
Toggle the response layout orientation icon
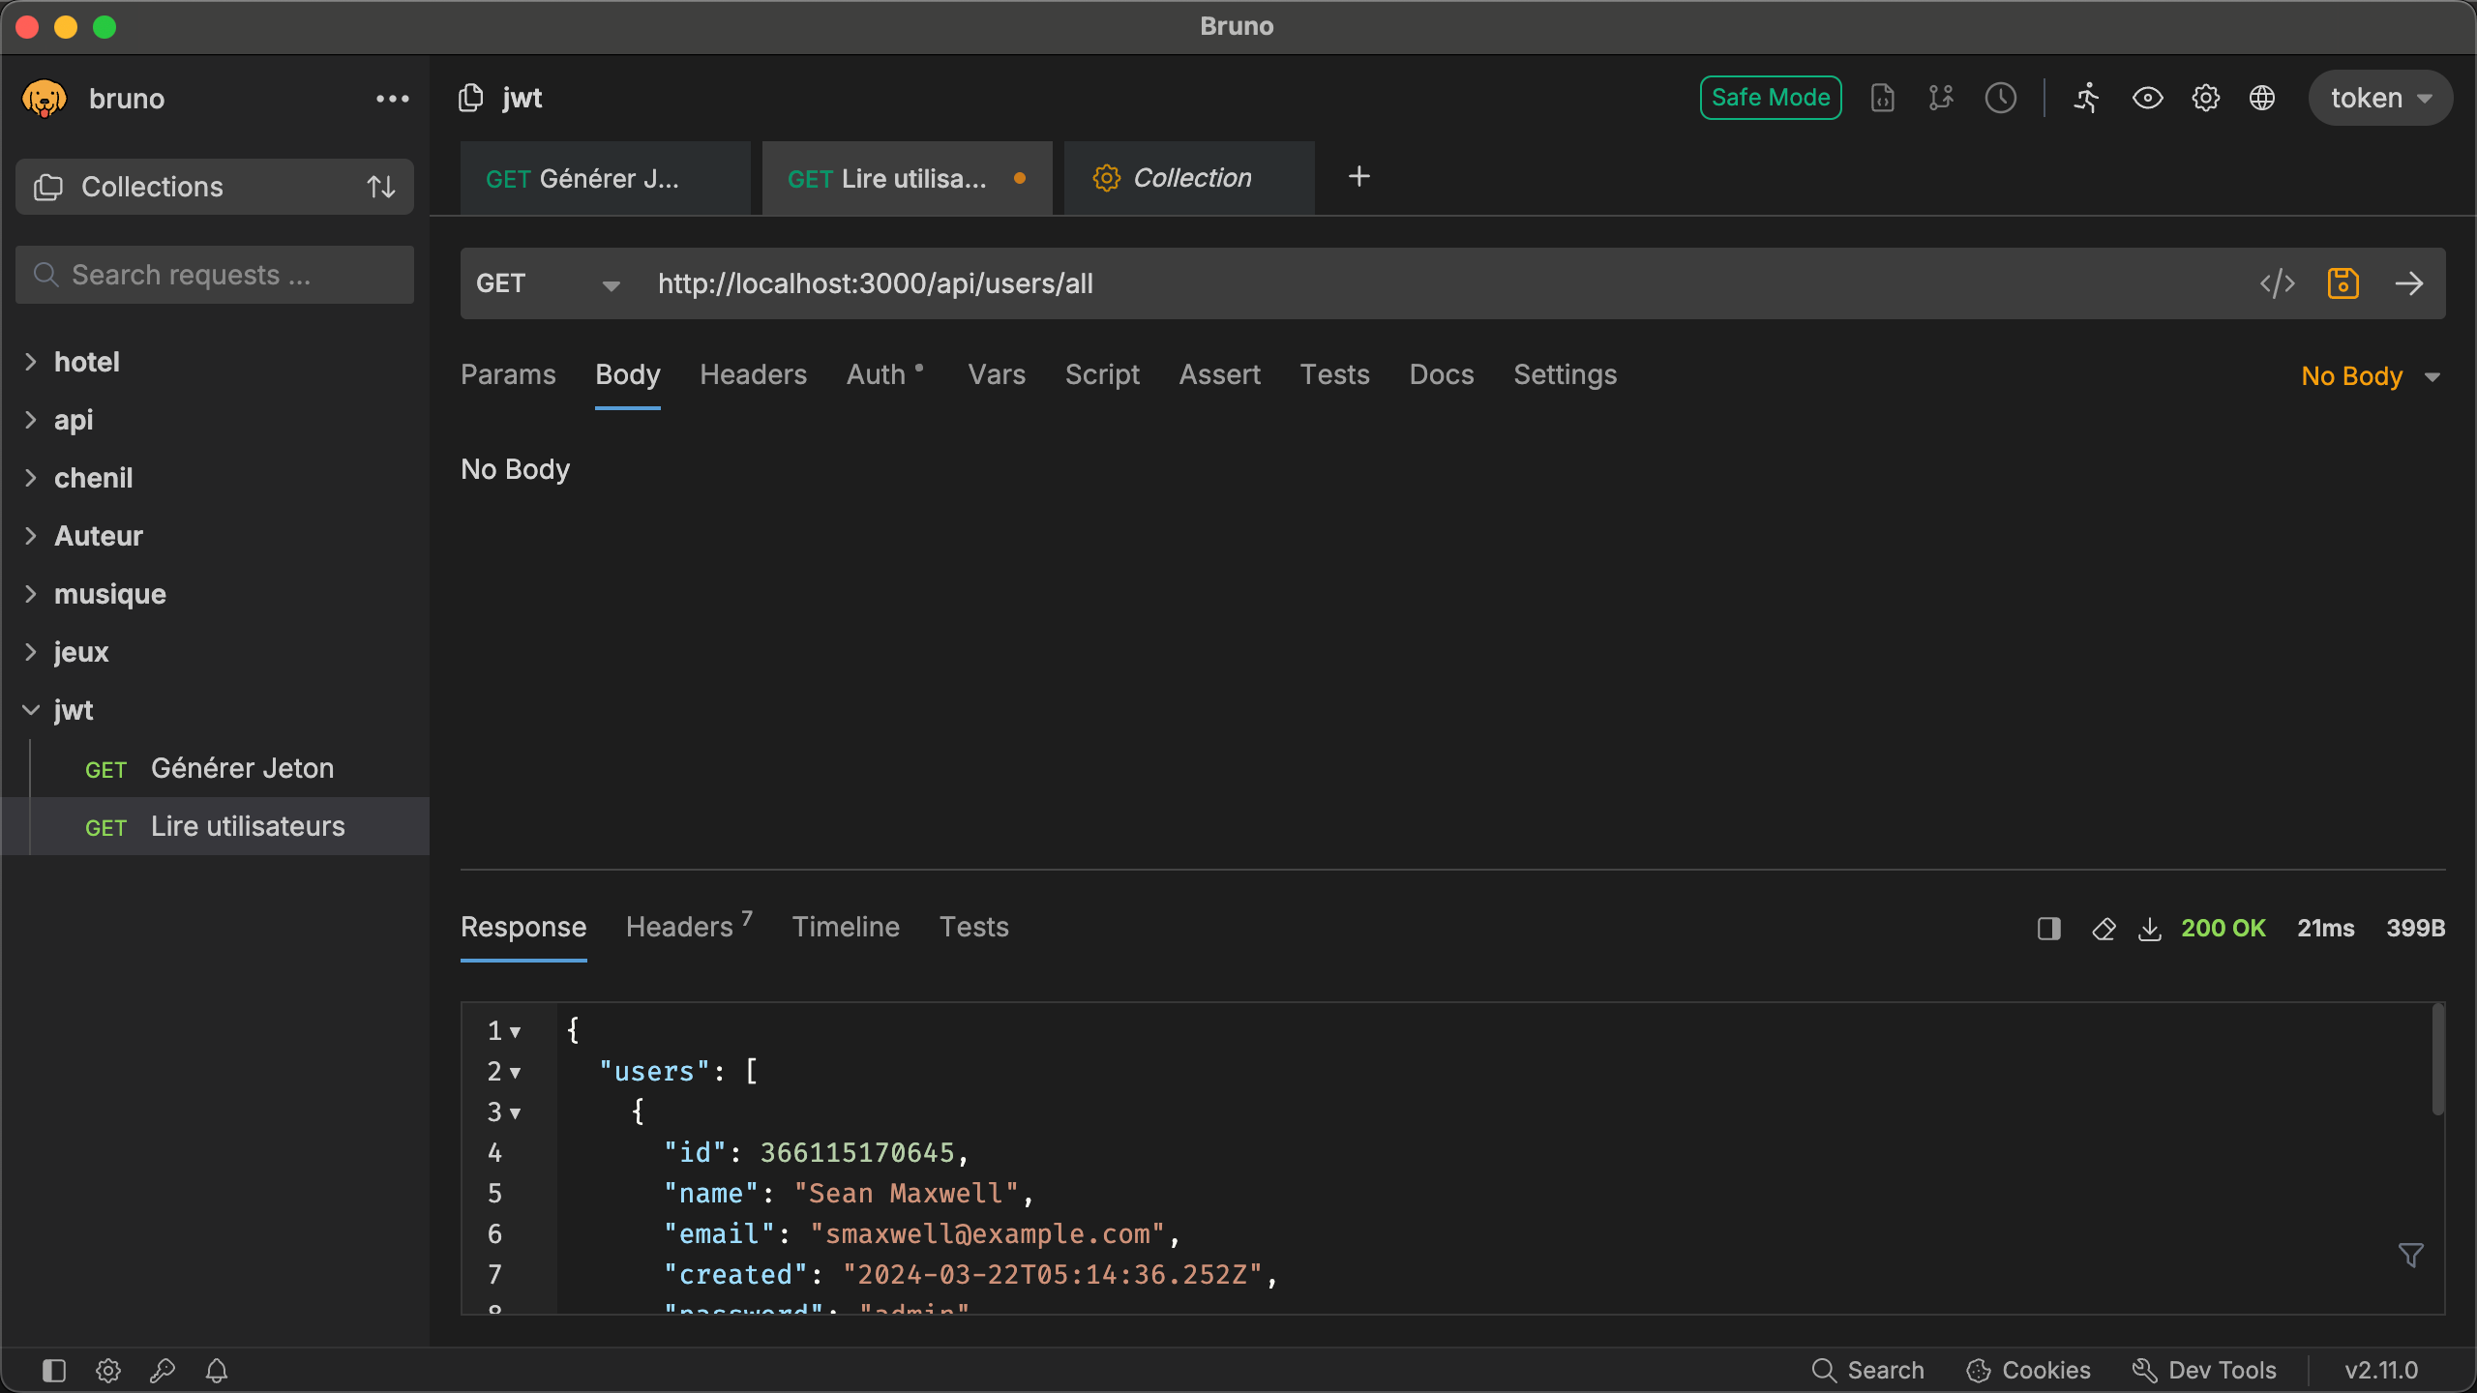2048,929
